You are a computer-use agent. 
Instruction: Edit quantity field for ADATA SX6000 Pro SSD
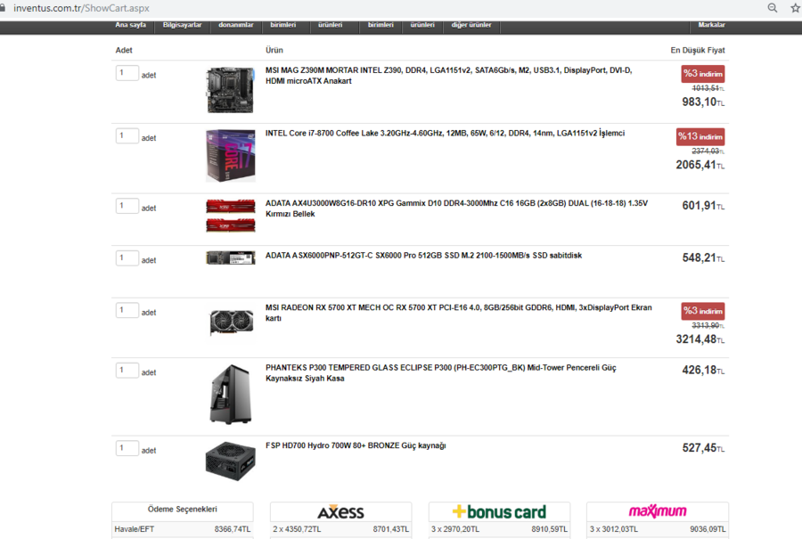click(x=127, y=258)
